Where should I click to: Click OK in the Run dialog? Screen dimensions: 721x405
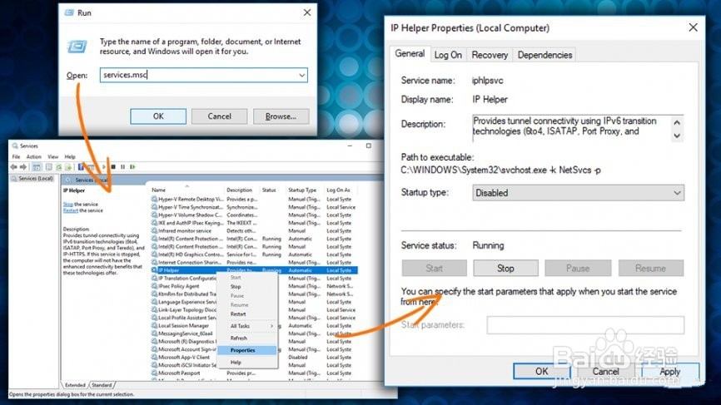pos(158,116)
